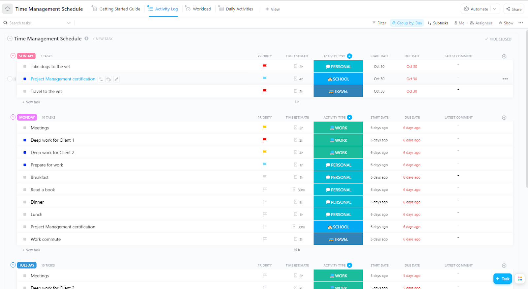Select the checkbox circle left of Project Management certification
The height and width of the screenshot is (289, 528).
tap(10, 79)
